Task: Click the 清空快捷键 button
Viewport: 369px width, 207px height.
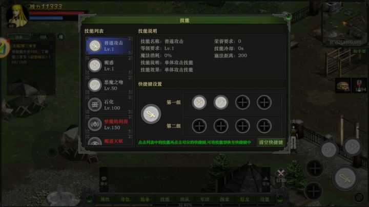Action: pyautogui.click(x=271, y=142)
